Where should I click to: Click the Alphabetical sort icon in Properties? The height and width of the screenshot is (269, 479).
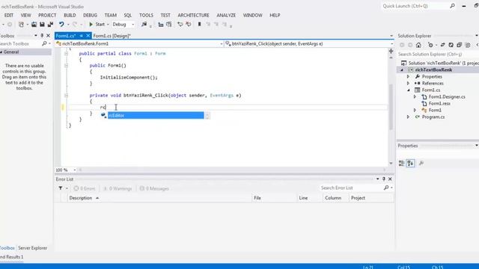pyautogui.click(x=410, y=164)
